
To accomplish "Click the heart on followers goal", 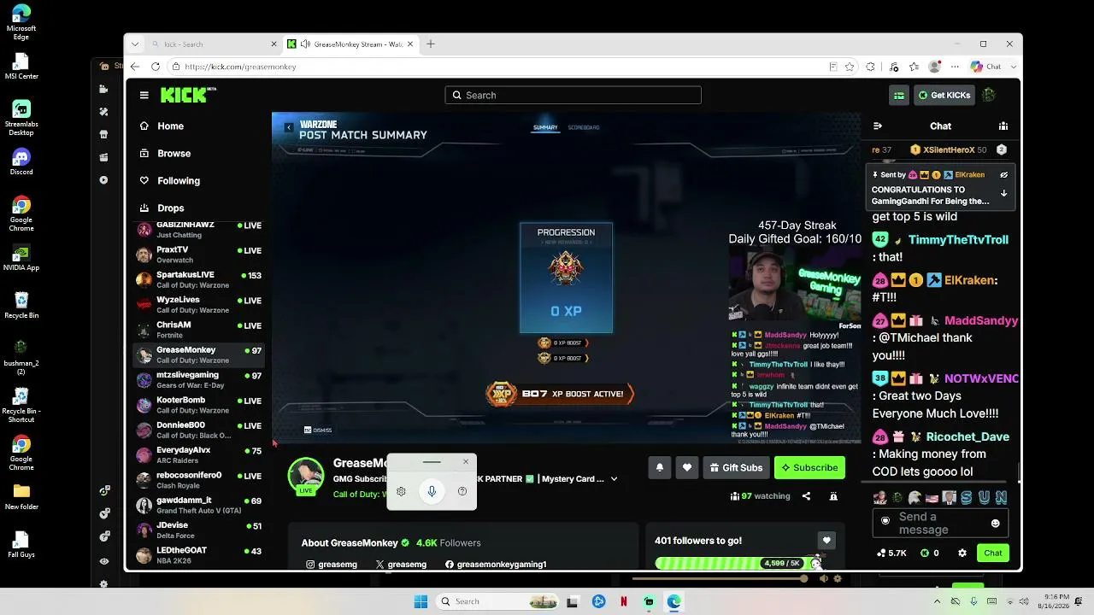I will coord(826,541).
